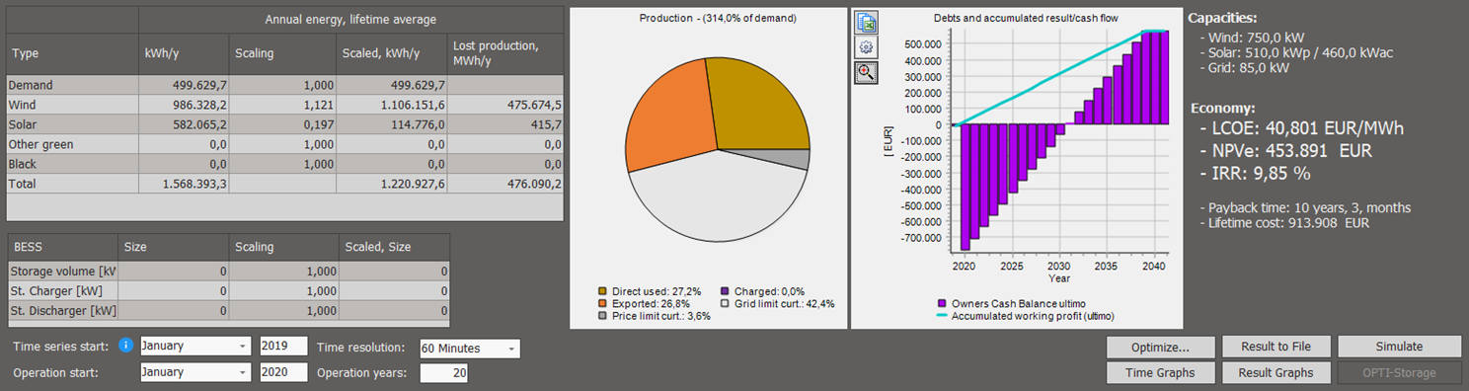The height and width of the screenshot is (391, 1469).
Task: Select the Time series start year 2019 field
Action: pos(284,347)
